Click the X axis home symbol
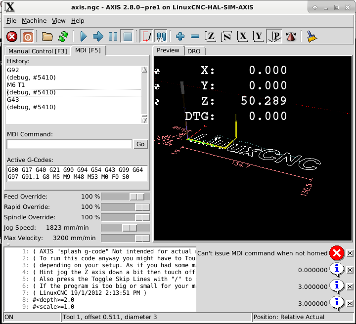The height and width of the screenshot is (324, 356). pos(157,71)
